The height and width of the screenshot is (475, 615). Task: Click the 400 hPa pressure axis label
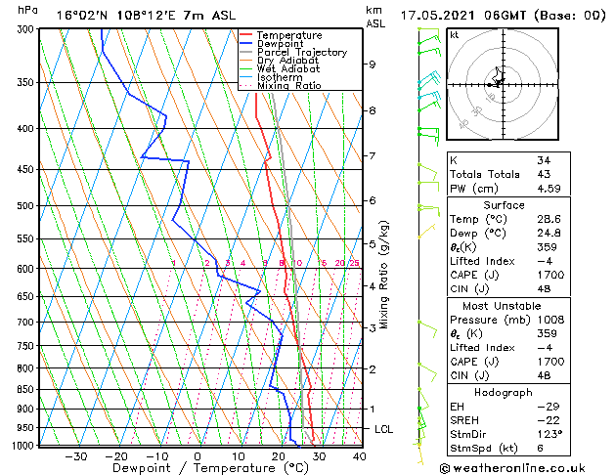tap(27, 129)
